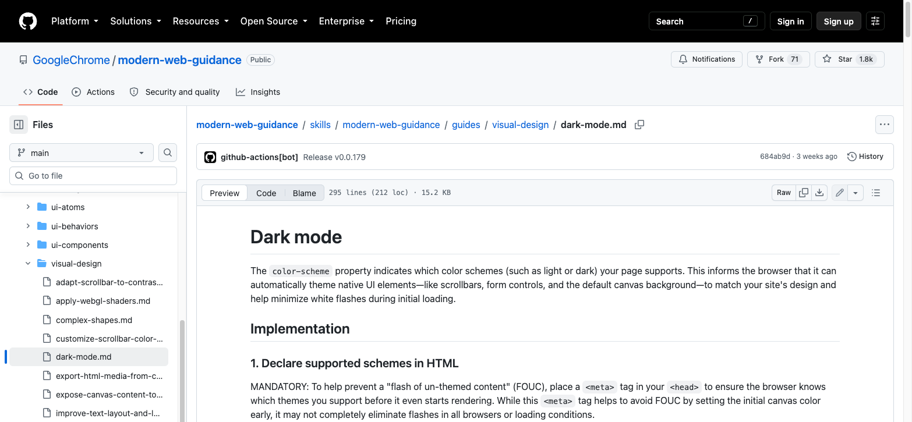Go to the Pricing page
The width and height of the screenshot is (912, 422).
click(x=401, y=21)
